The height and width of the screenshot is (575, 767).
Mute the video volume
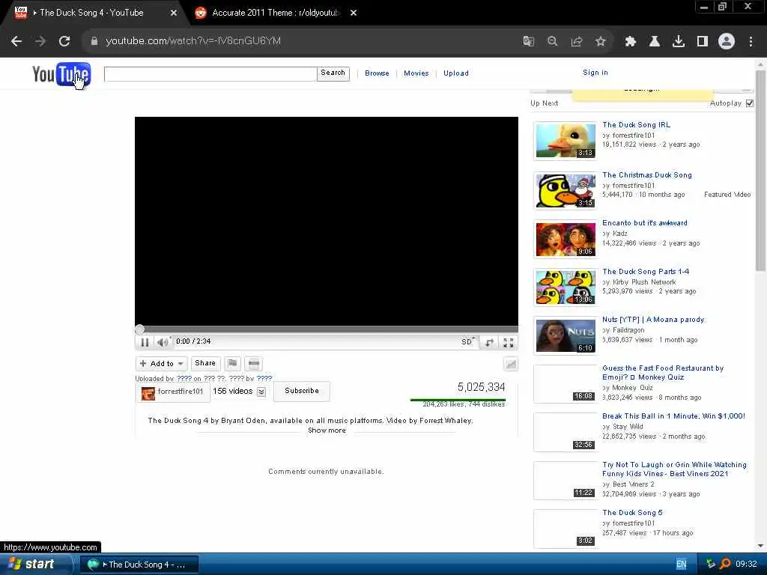(x=163, y=342)
